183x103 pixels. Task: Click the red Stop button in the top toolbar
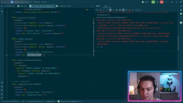click(162, 2)
